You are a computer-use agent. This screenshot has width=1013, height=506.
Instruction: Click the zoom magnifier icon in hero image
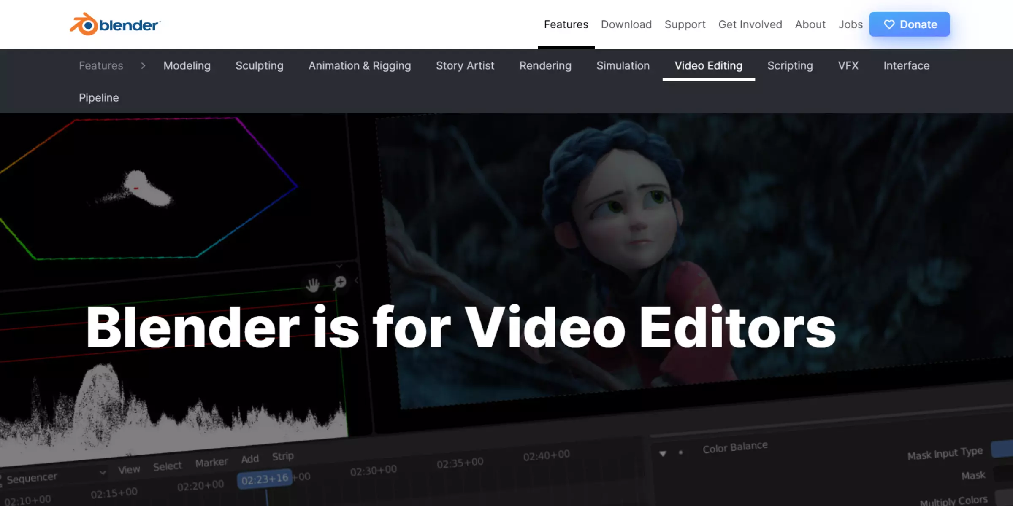pyautogui.click(x=340, y=283)
